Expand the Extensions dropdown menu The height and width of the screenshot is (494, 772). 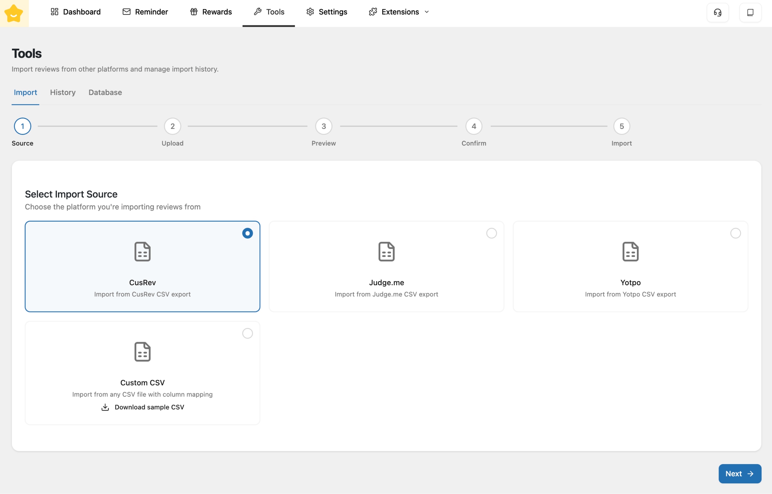tap(399, 12)
